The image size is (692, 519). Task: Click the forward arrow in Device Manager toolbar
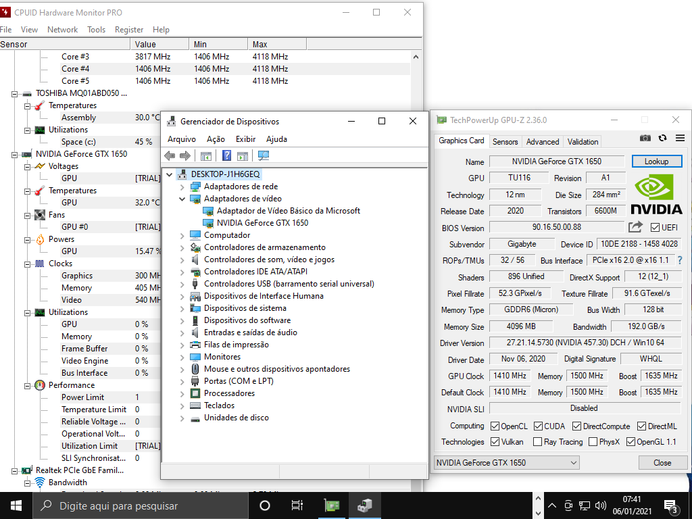[185, 155]
